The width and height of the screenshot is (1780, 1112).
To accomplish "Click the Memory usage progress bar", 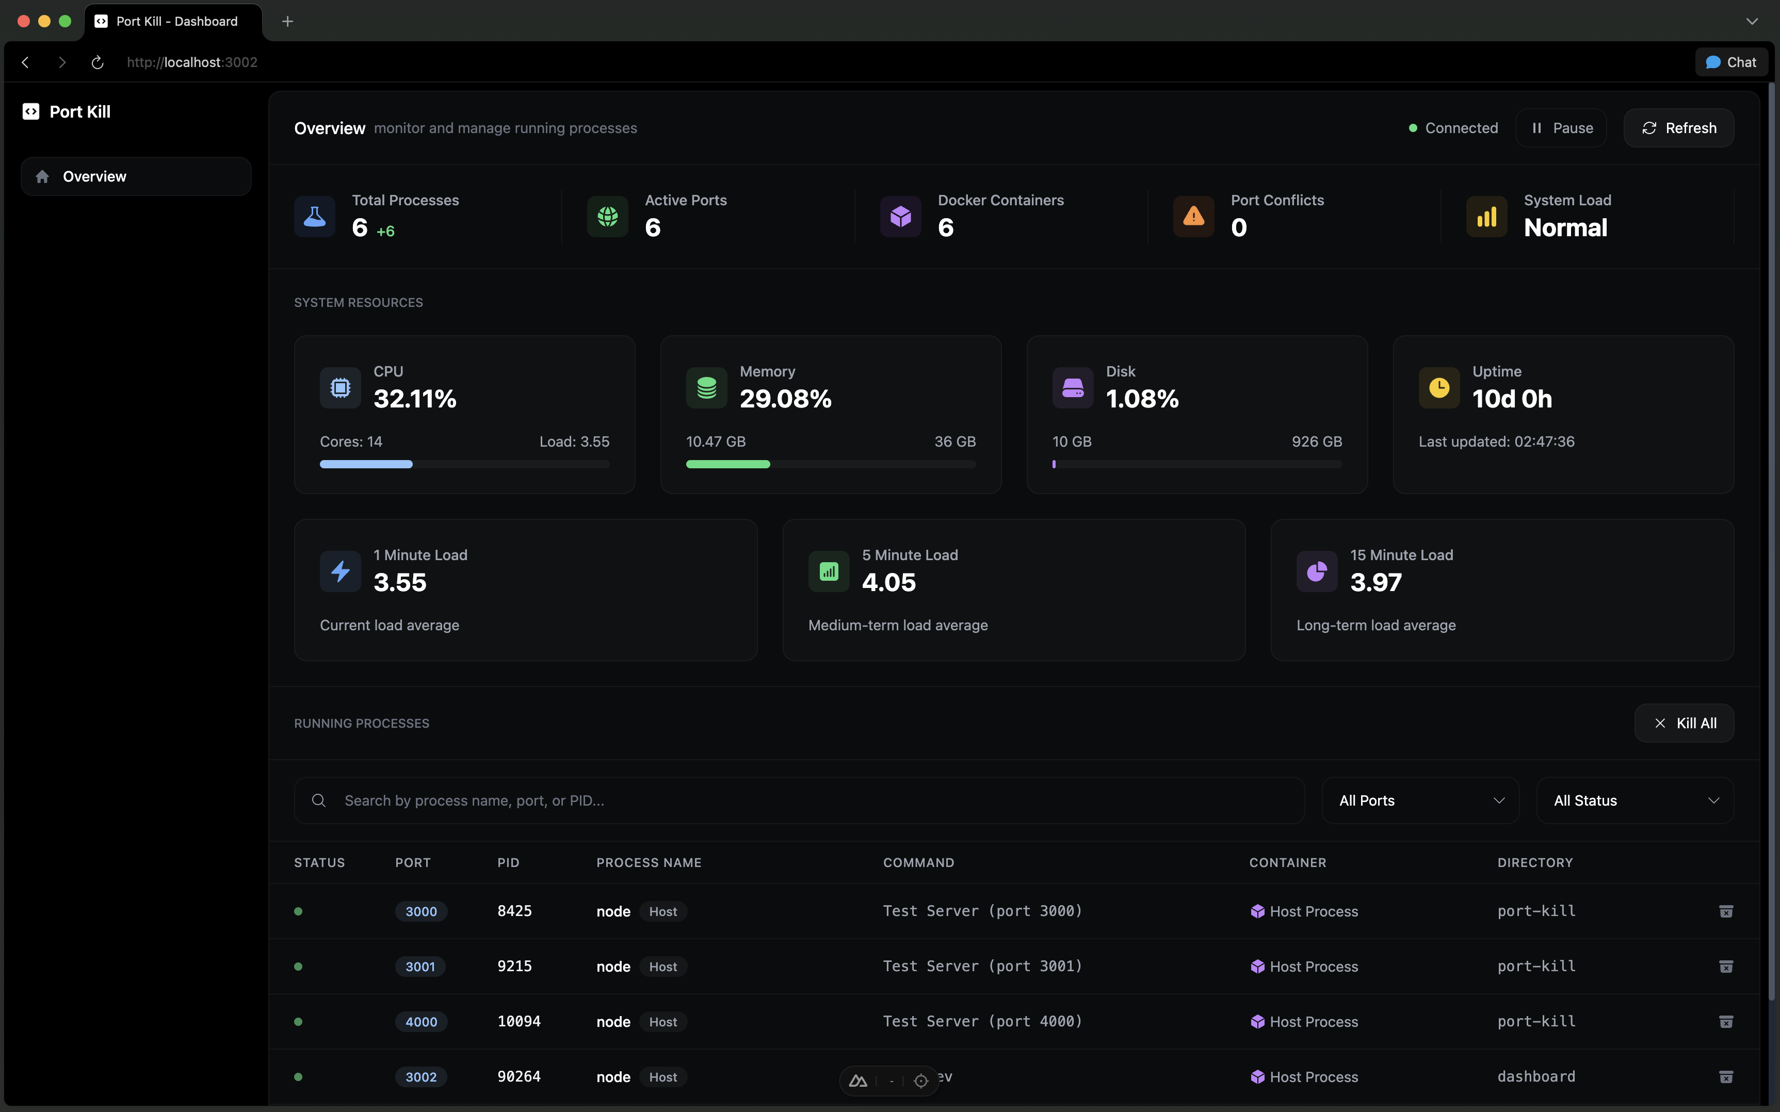I will (x=831, y=464).
